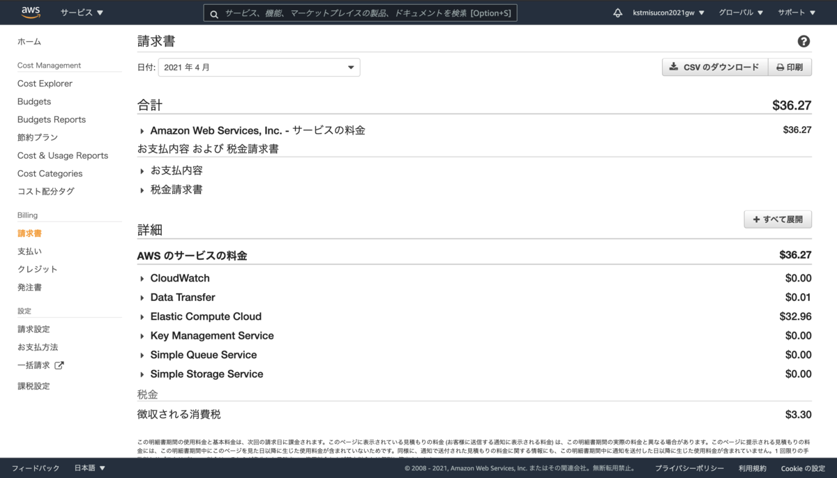This screenshot has width=837, height=478.
Task: Open the 利用規約 link
Action: click(x=753, y=468)
